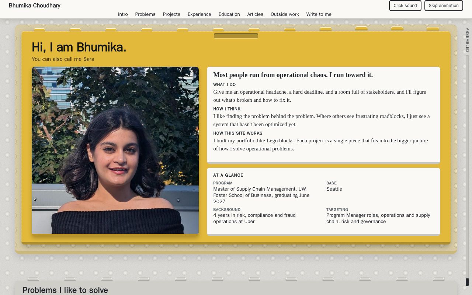Open the Articles nav item
Screen dimensions: 472x295
(255, 14)
